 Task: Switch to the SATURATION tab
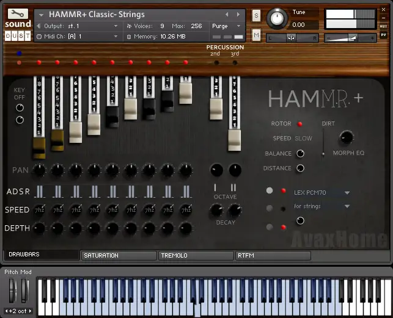pyautogui.click(x=119, y=256)
